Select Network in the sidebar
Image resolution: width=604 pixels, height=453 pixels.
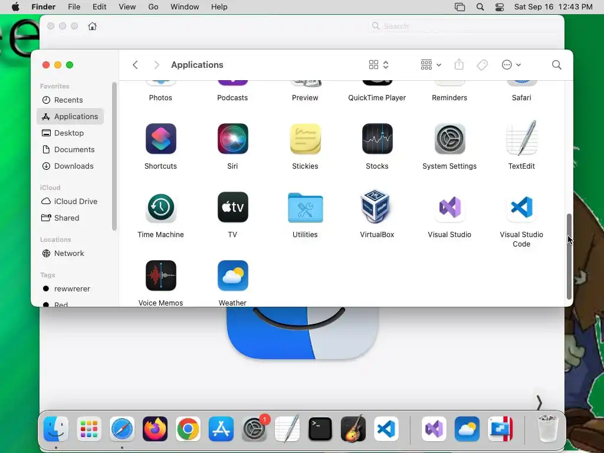(x=70, y=254)
